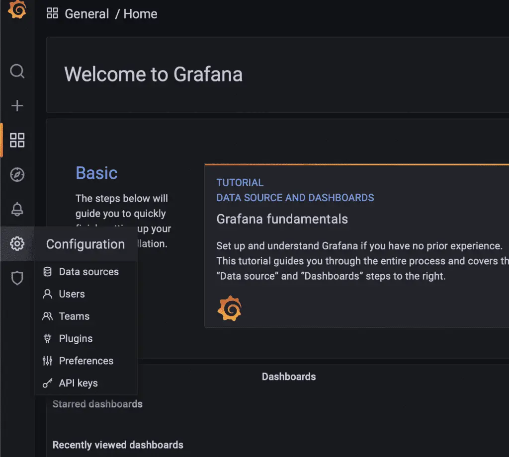509x457 pixels.
Task: Click the grid icon beside General breadcrumb
Action: (x=52, y=13)
